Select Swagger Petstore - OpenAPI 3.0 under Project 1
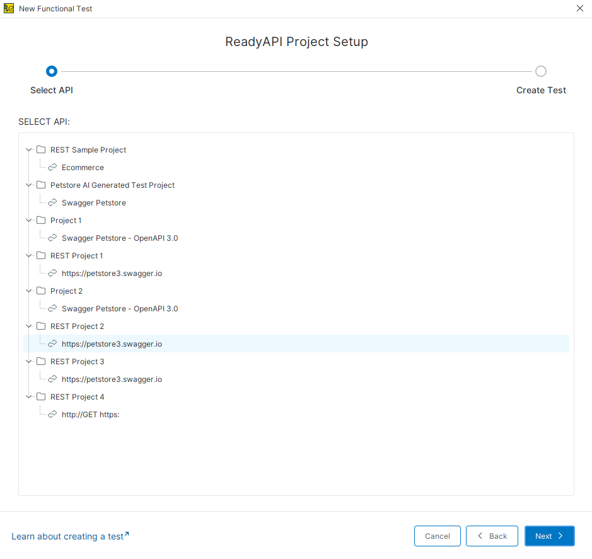 pyautogui.click(x=120, y=238)
